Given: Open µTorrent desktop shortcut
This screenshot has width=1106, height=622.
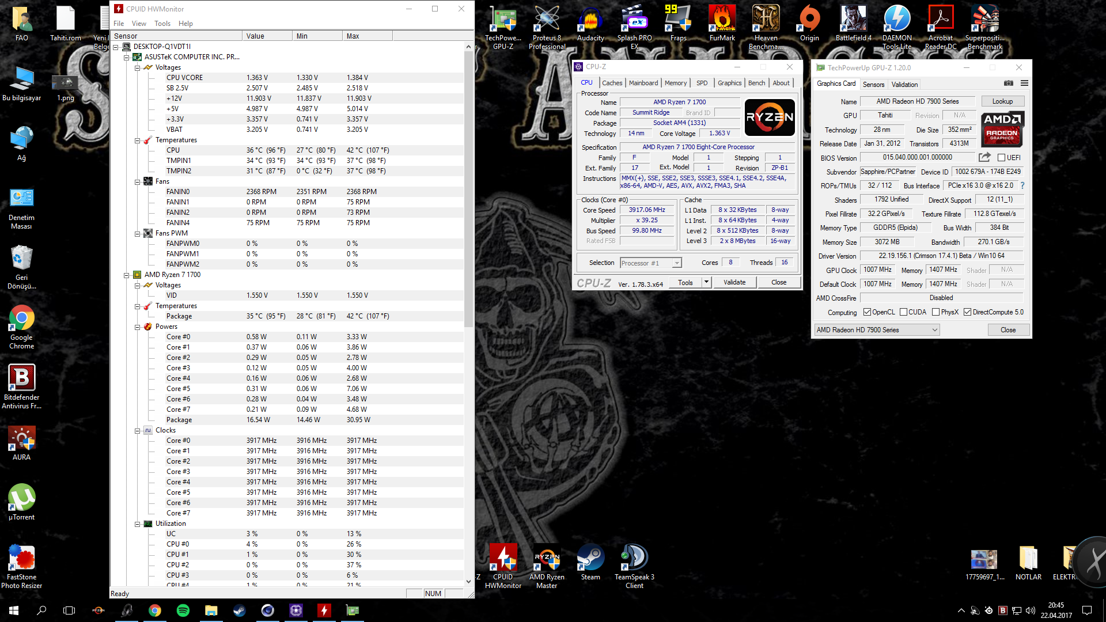Looking at the screenshot, I should coord(21,502).
